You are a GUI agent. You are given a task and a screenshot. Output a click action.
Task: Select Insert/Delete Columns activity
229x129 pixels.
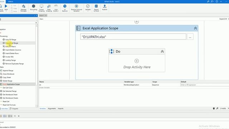[x=13, y=50]
